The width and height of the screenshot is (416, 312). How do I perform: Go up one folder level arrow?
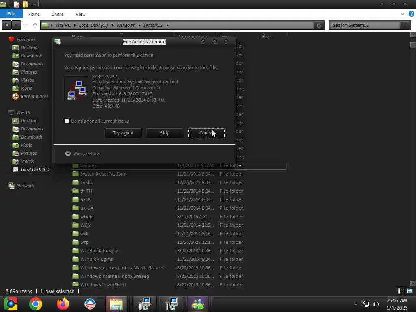(x=35, y=25)
